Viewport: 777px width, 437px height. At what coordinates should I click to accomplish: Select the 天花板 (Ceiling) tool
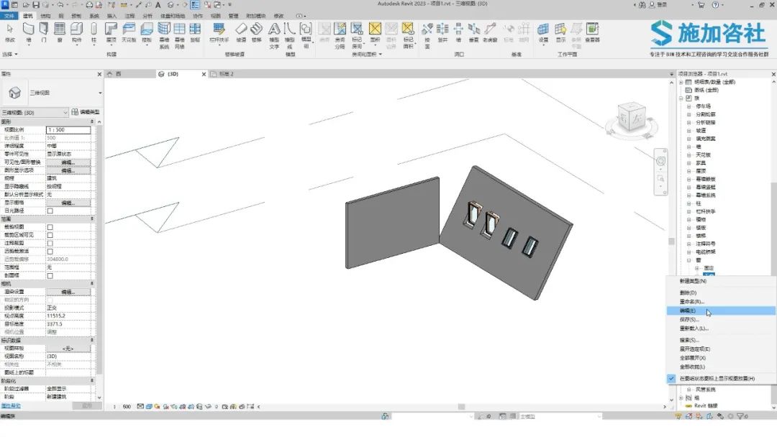click(x=129, y=32)
